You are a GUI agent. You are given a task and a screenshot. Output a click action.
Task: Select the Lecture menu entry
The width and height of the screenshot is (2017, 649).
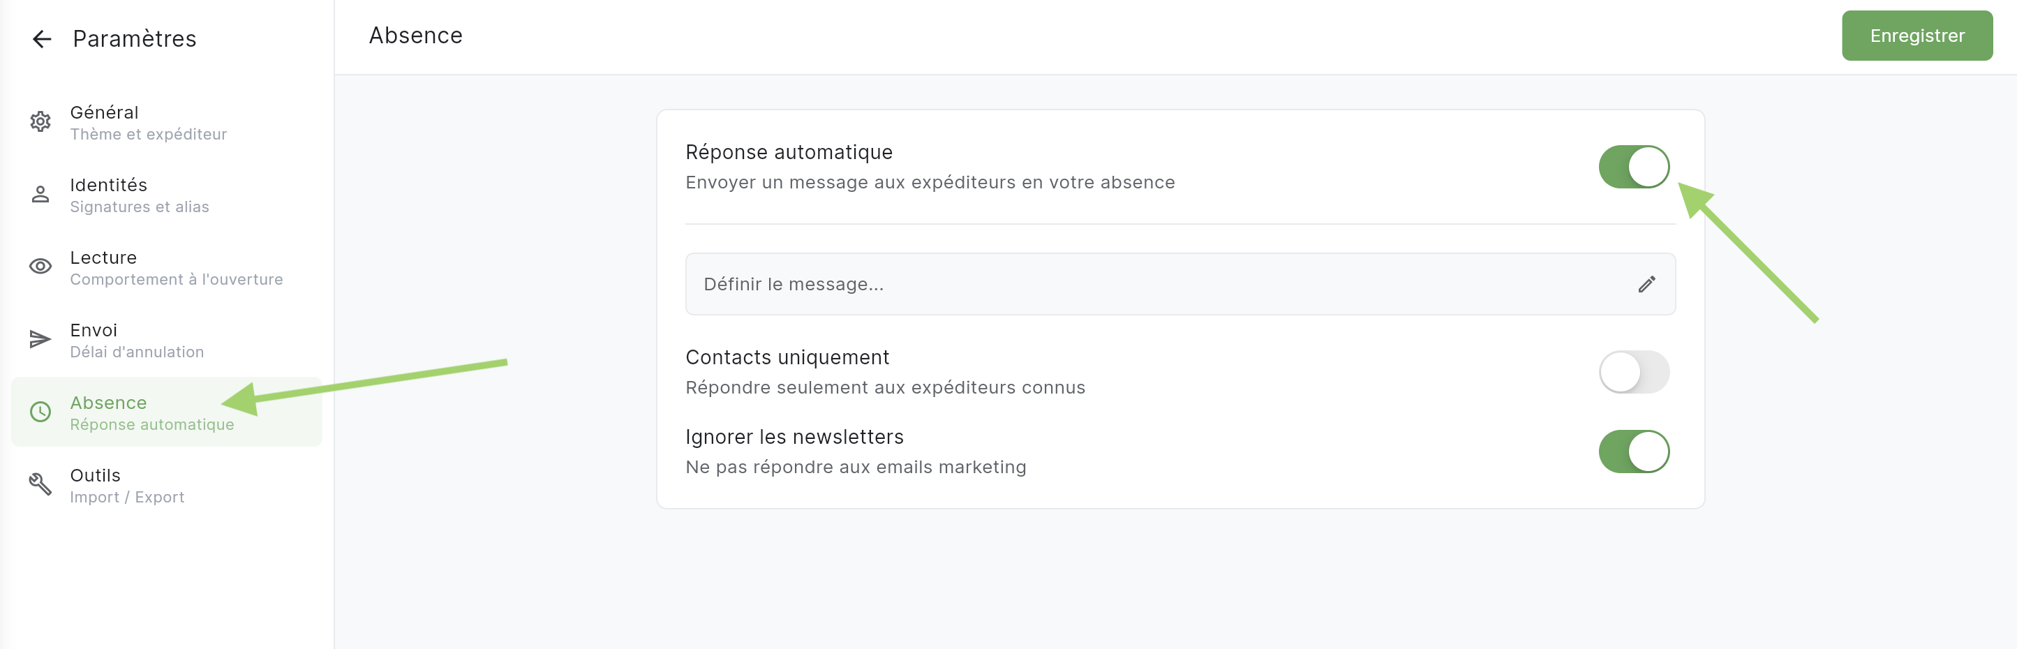(175, 268)
